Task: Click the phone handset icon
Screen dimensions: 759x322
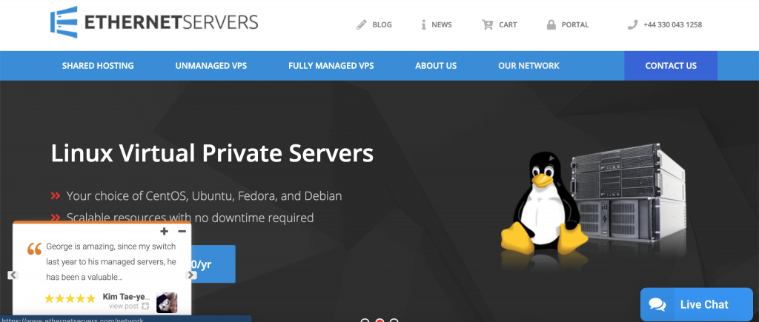Action: (633, 24)
